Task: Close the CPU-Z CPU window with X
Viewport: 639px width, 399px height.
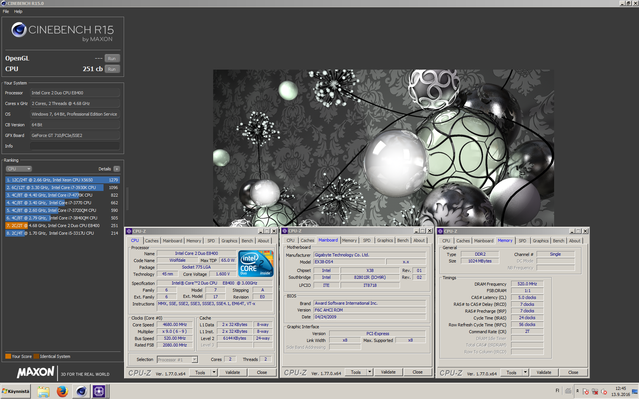Action: click(x=274, y=231)
